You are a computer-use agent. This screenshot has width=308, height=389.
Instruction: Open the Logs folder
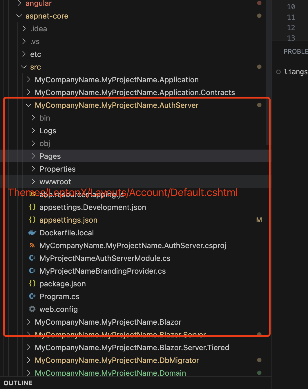point(48,131)
